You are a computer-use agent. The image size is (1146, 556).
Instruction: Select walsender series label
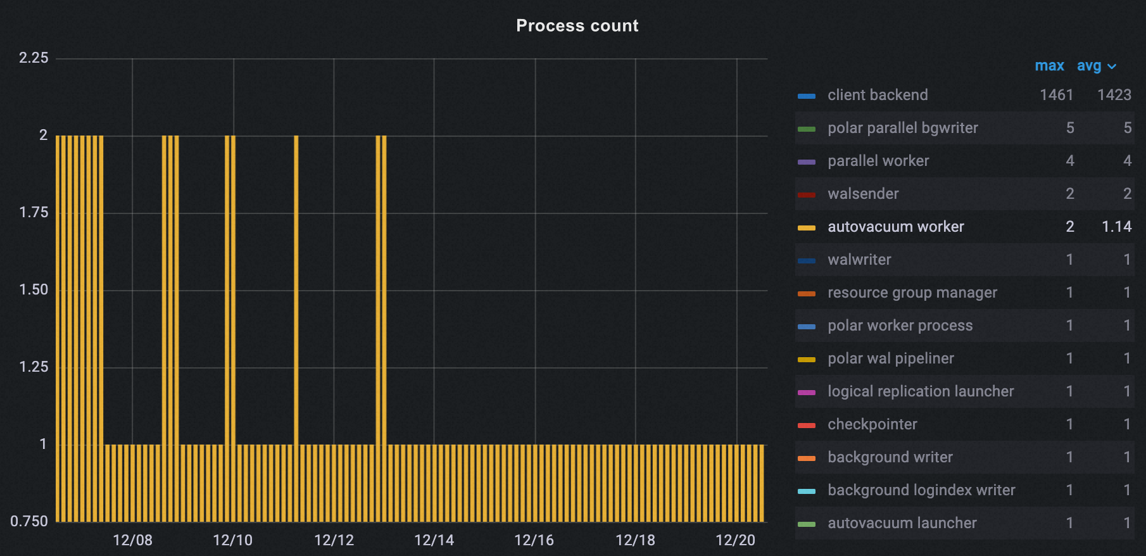tap(863, 194)
